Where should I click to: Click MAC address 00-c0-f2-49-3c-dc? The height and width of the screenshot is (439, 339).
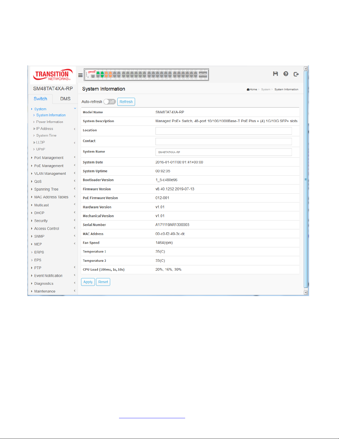(170, 234)
